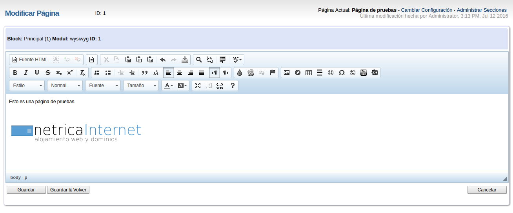This screenshot has height=213, width=513.
Task: Click Paste as plain text icon
Action: [139, 60]
